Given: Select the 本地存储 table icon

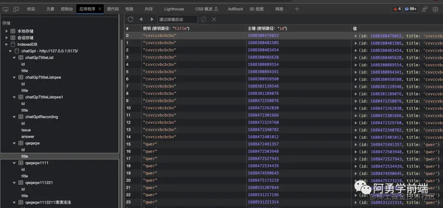Looking at the screenshot, I should (x=13, y=31).
